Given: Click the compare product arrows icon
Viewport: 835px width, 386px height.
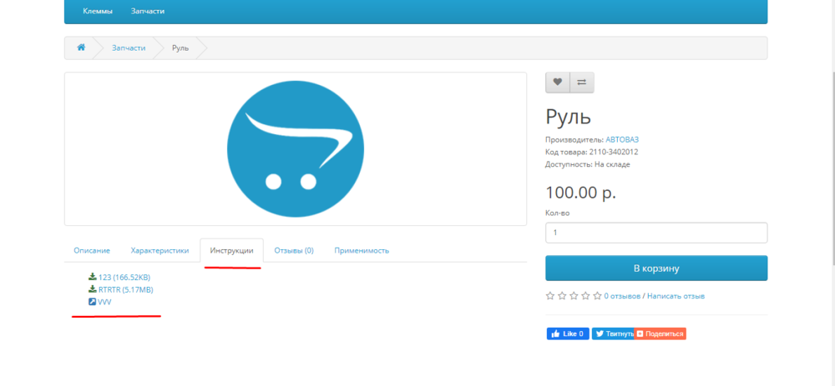Looking at the screenshot, I should 581,83.
